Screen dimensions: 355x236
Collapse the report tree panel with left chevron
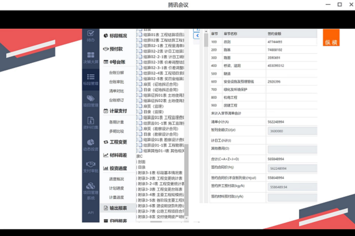point(197,36)
